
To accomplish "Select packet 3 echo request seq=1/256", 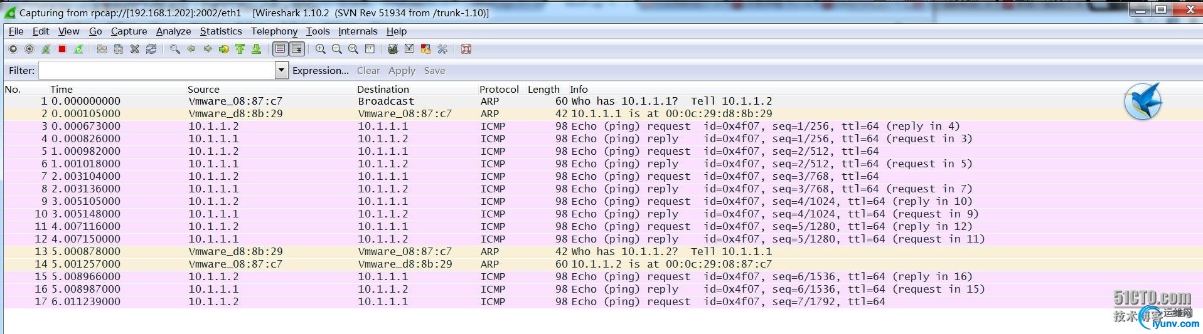I will pos(602,126).
